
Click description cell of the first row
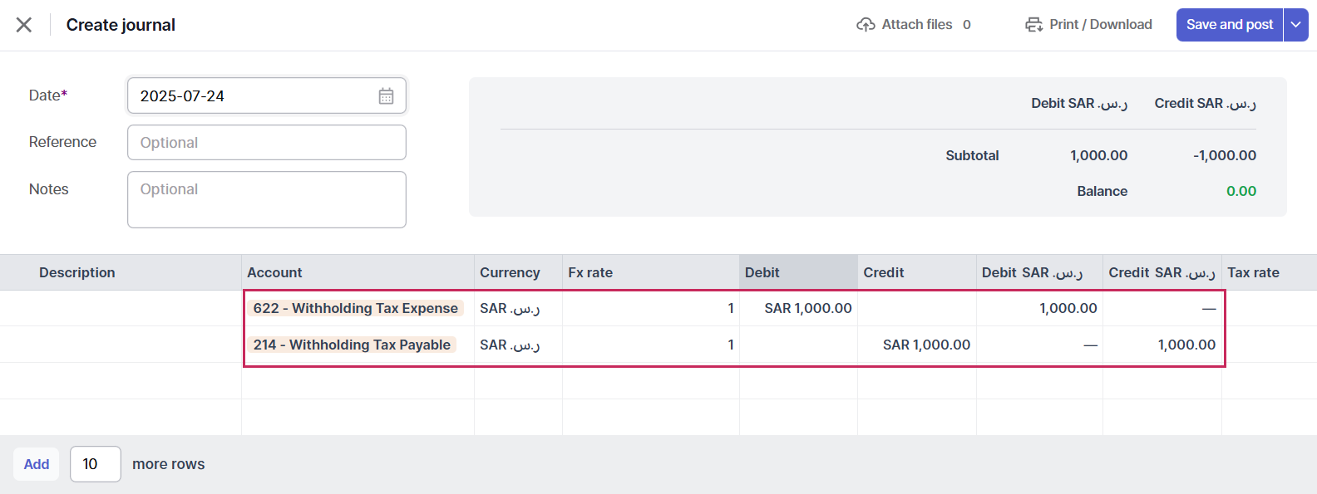coord(121,308)
